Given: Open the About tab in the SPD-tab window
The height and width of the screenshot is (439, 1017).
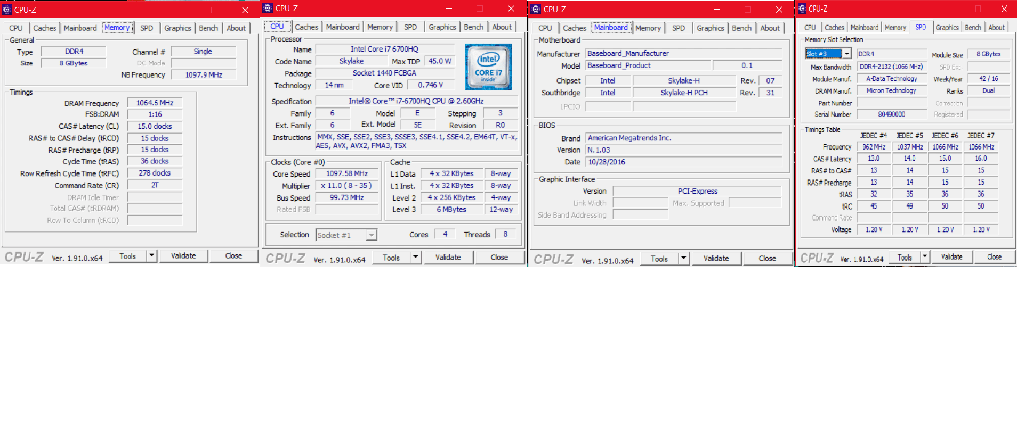Looking at the screenshot, I should (997, 28).
